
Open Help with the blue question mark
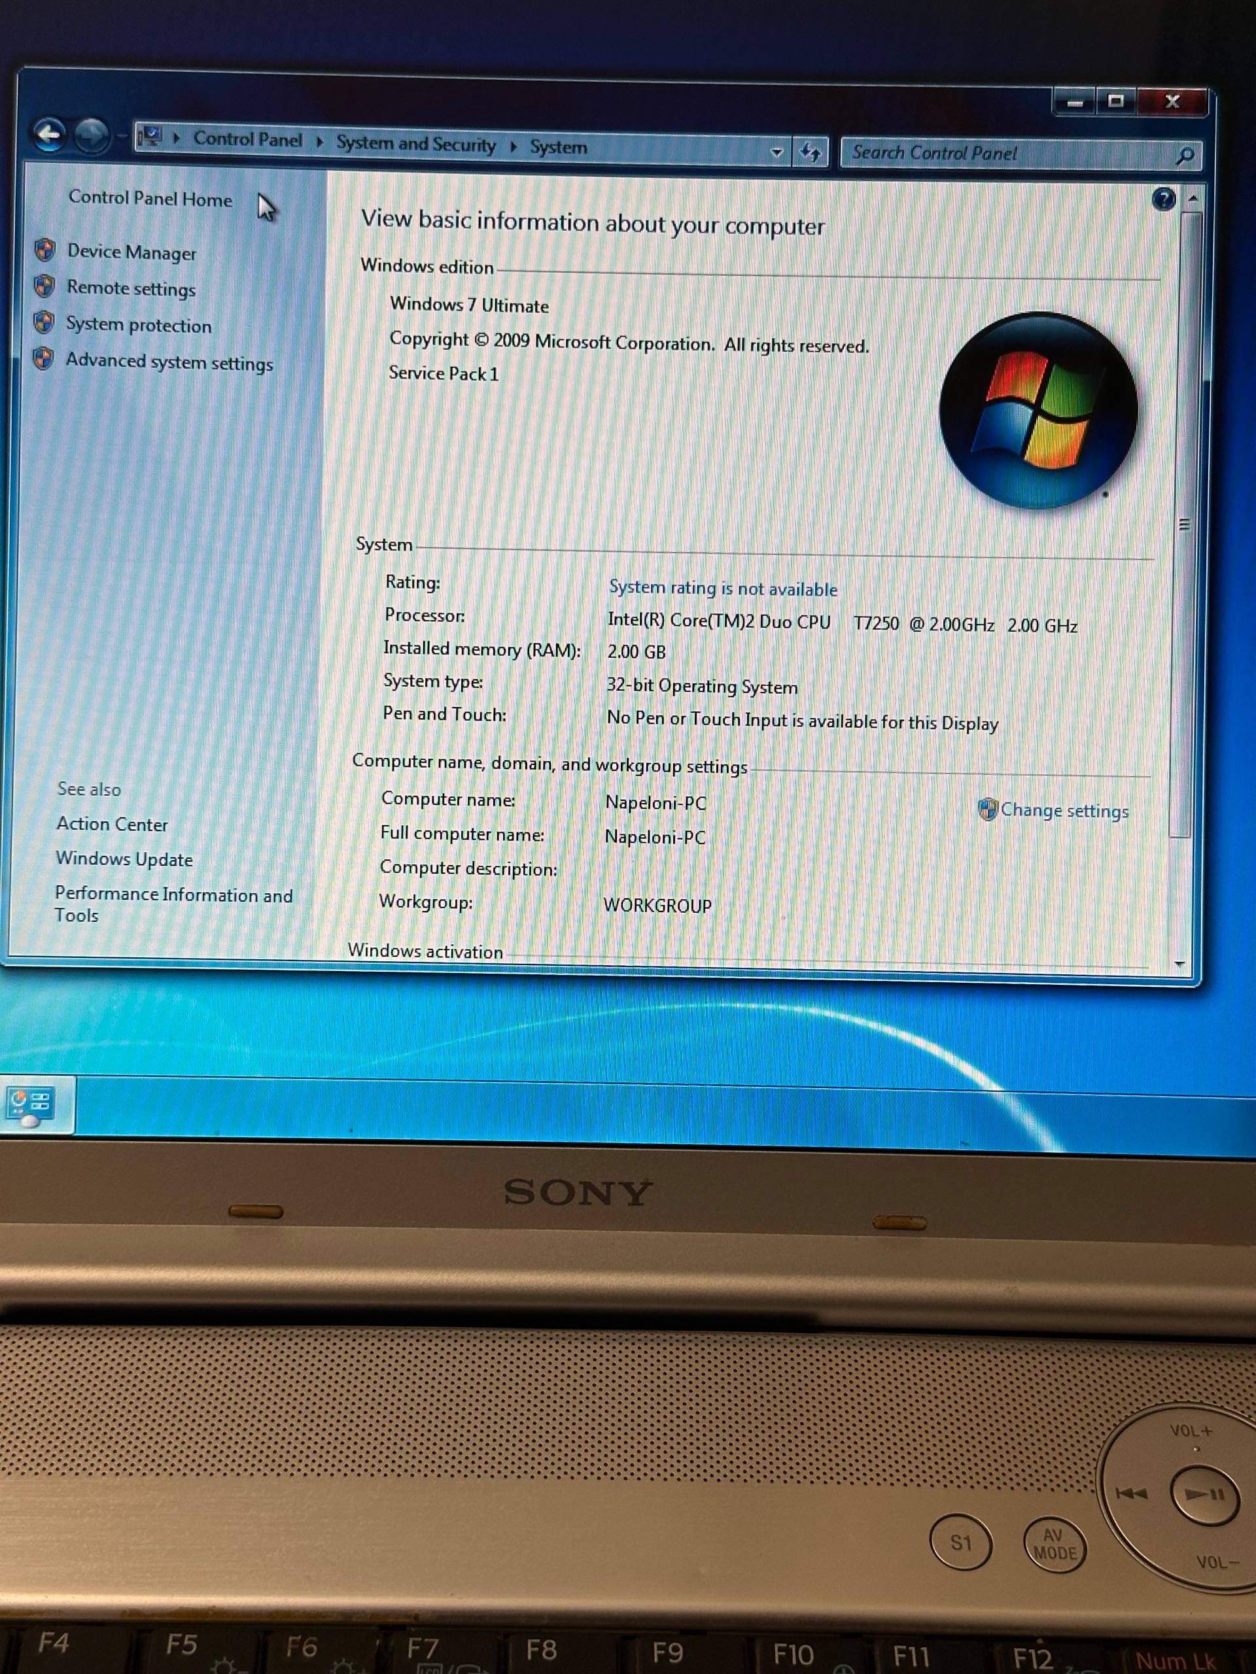point(1164,200)
